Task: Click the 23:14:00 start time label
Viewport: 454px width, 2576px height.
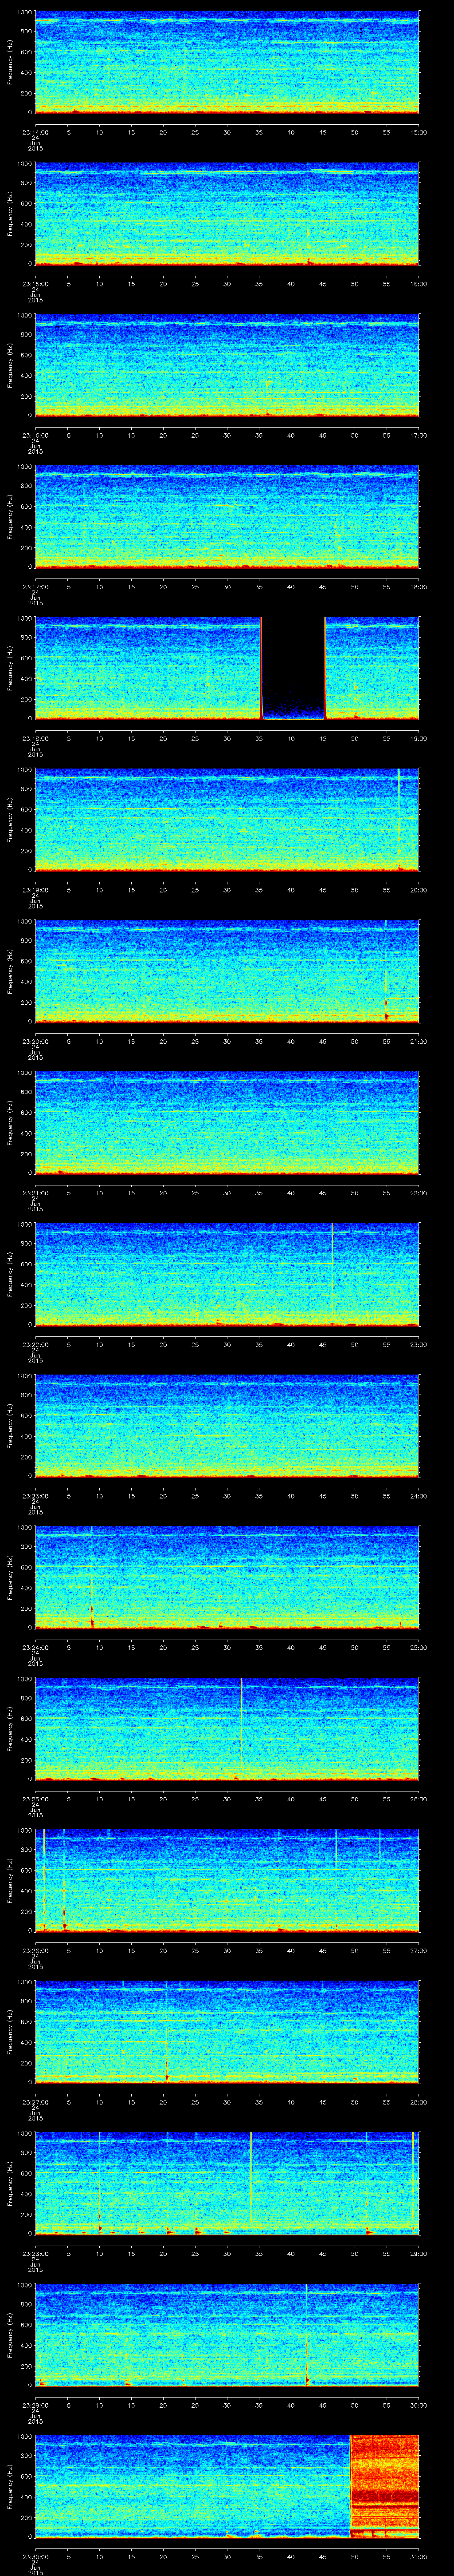Action: [x=35, y=132]
